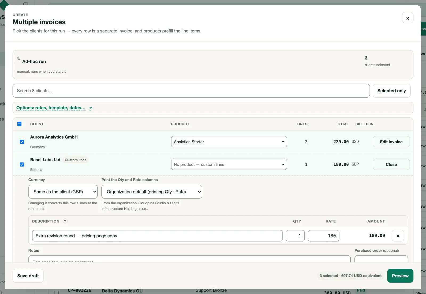The height and width of the screenshot is (294, 426).
Task: Close the Multiple invoices dialog
Action: pyautogui.click(x=407, y=18)
